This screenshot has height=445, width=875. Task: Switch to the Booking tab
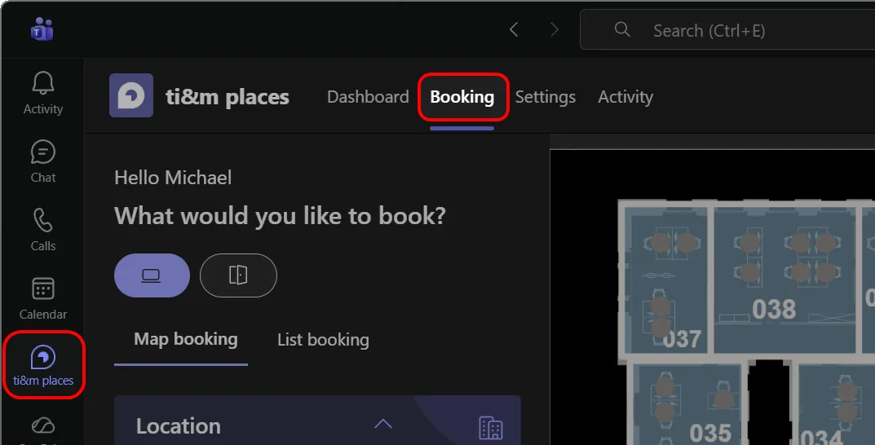(462, 97)
